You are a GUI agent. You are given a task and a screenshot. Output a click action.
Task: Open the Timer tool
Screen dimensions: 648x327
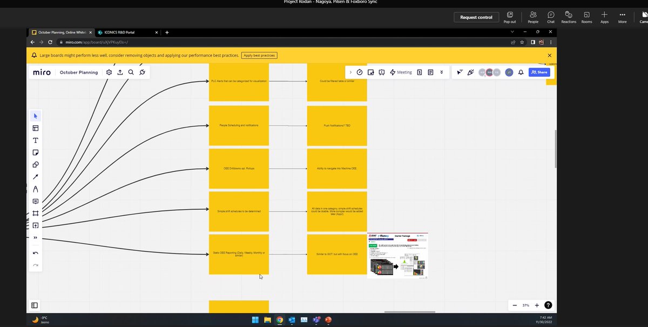(360, 72)
